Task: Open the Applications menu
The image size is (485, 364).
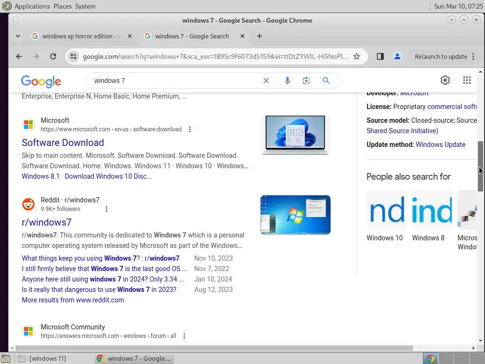Action: tap(32, 6)
